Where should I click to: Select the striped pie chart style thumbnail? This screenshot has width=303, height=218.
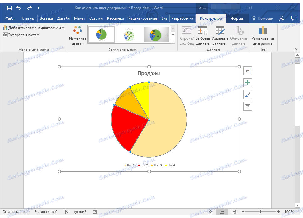(x=129, y=34)
